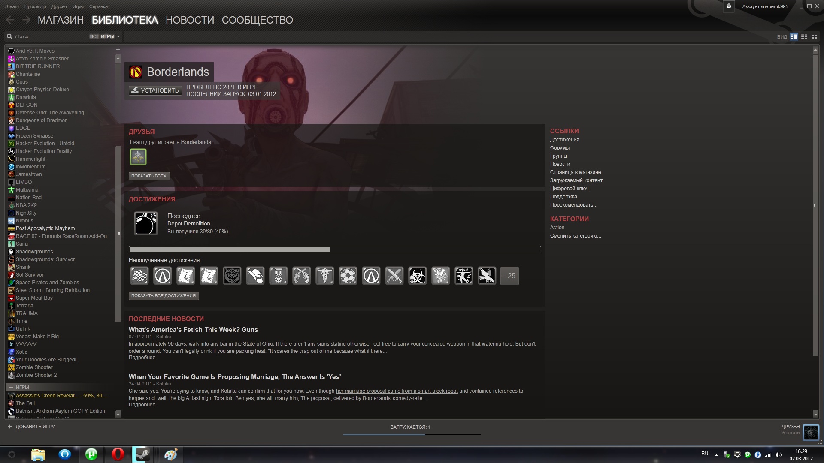The image size is (824, 463).
Task: Click the Depot Demolition bomb achievement icon
Action: tap(146, 223)
